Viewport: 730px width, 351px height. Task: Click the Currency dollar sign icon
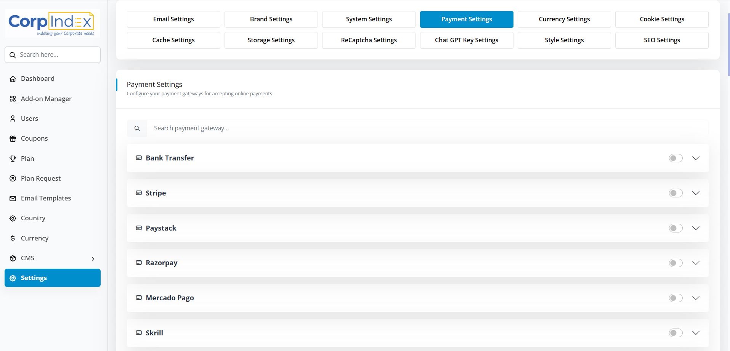(13, 239)
